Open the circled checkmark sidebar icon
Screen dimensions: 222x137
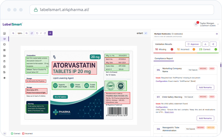(4, 44)
